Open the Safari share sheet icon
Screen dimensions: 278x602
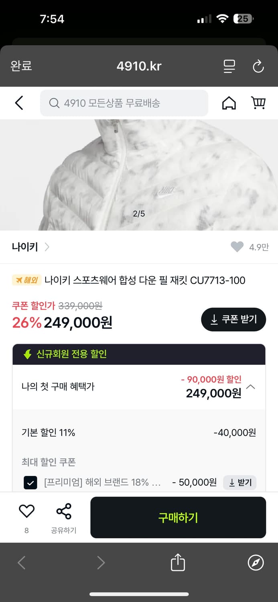click(178, 563)
